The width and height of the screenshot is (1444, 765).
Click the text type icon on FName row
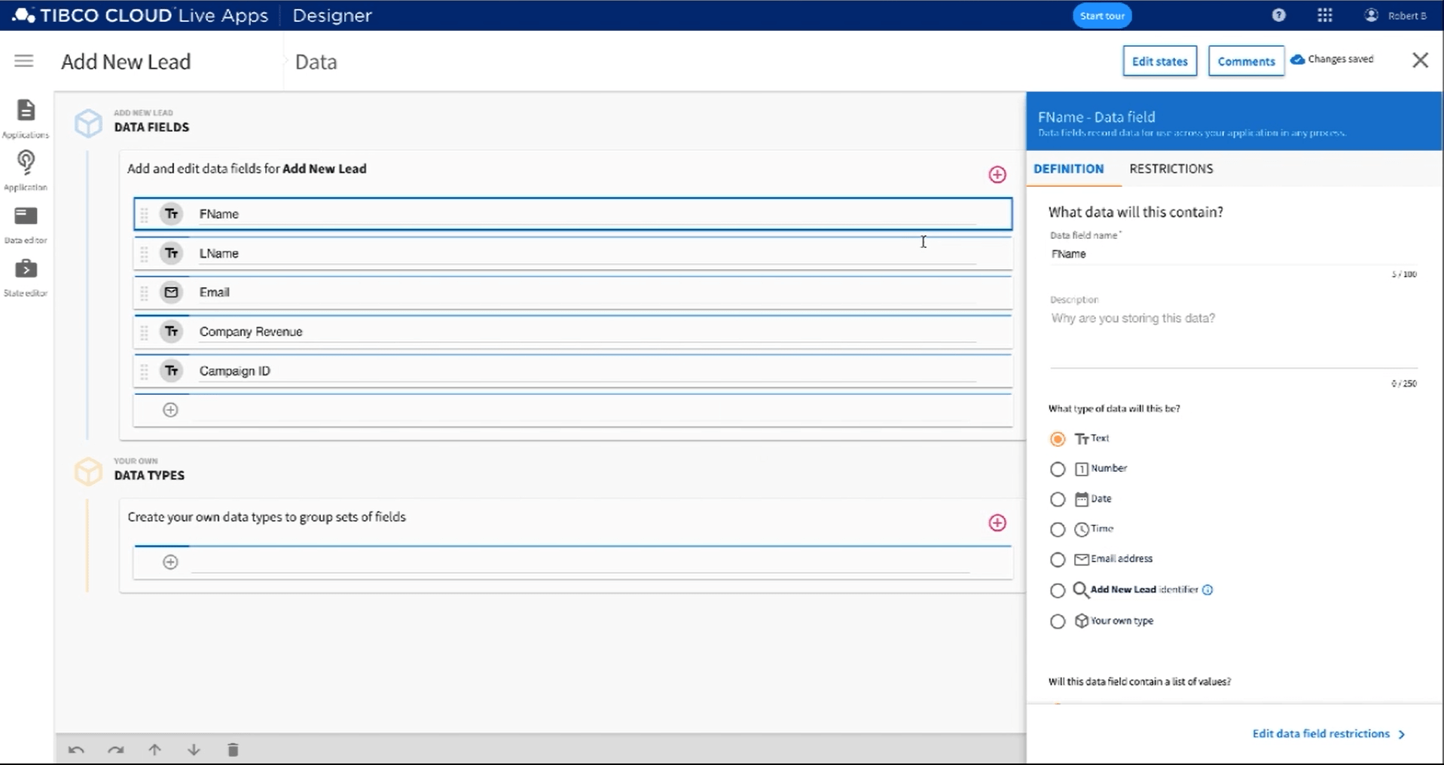(172, 214)
